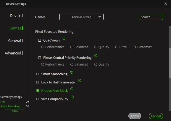Image resolution: width=171 pixels, height=121 pixels.
Task: Open the Advanced tab in sidebar
Action: pos(13,53)
